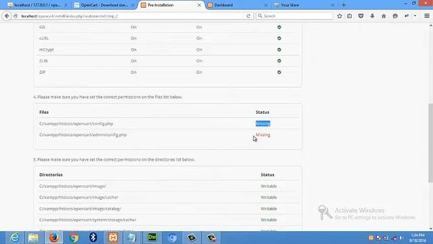Screen dimensions: 433x244
Task: Bookmark this page with the star icon
Action: (340, 16)
